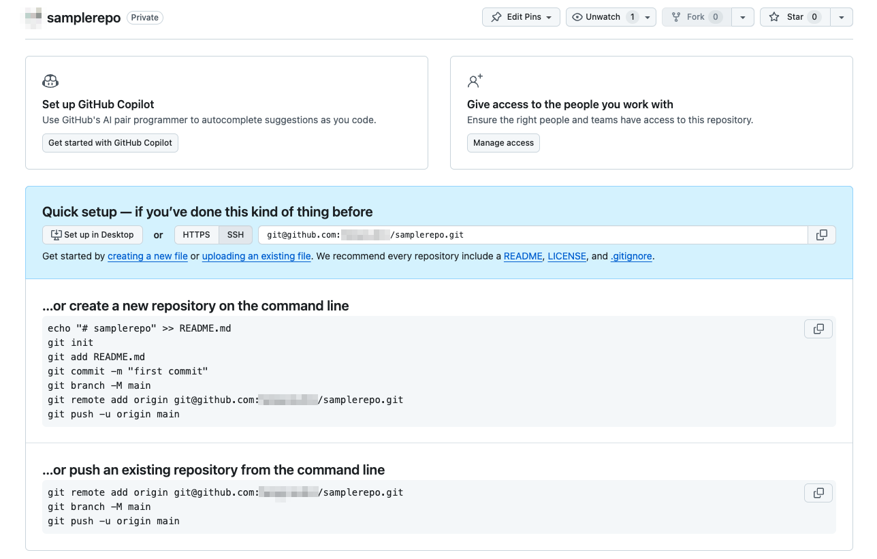The image size is (877, 559).
Task: Copy the SSH clone URL to clipboard
Action: pos(822,235)
